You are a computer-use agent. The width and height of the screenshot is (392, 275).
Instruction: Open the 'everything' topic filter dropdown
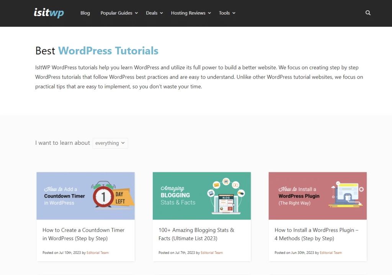(x=110, y=143)
